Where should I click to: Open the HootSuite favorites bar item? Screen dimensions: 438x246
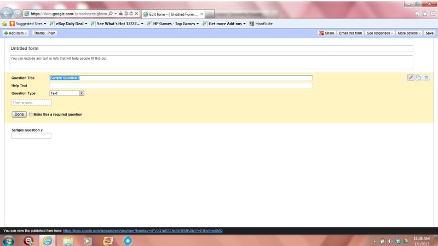coord(261,24)
